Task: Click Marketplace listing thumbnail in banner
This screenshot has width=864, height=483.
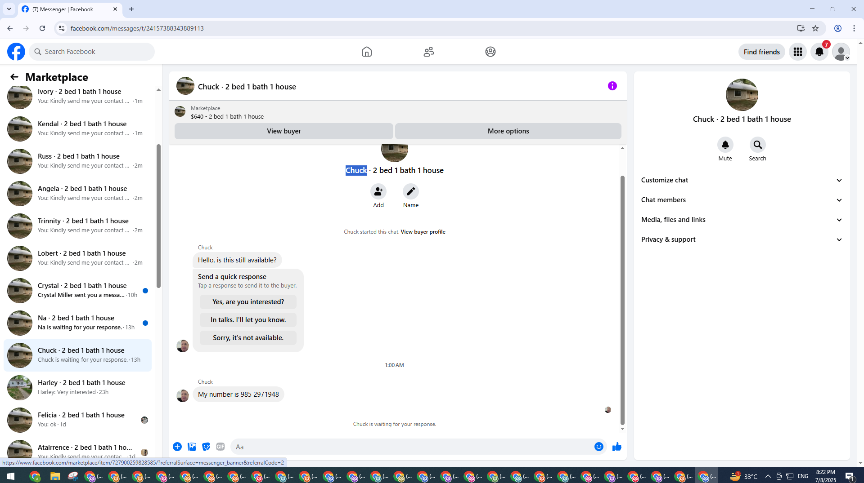Action: (x=180, y=112)
